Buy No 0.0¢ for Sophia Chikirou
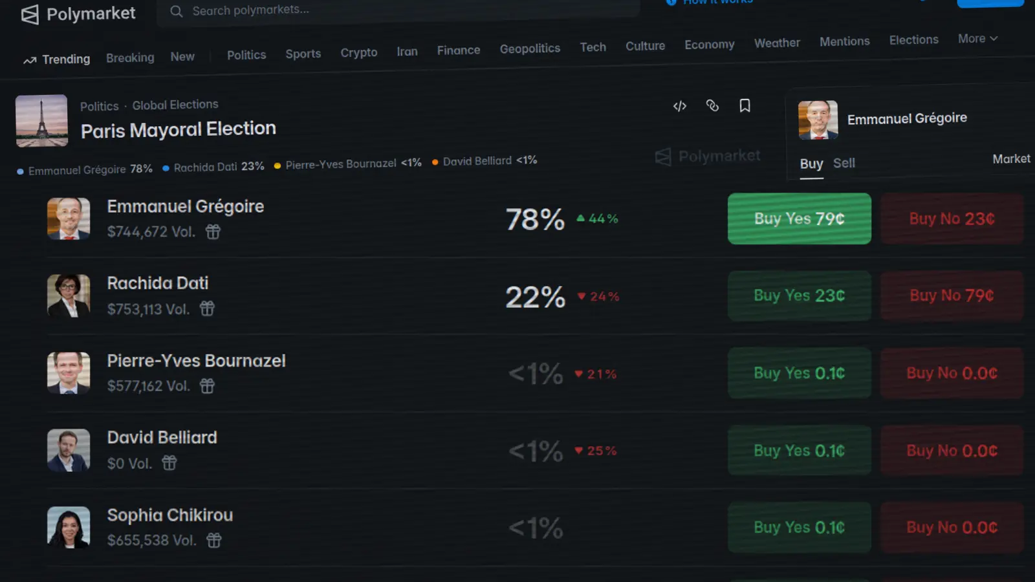This screenshot has width=1035, height=582. [952, 527]
